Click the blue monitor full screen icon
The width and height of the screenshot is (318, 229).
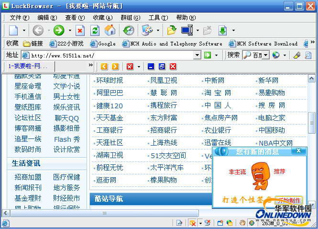point(187,30)
